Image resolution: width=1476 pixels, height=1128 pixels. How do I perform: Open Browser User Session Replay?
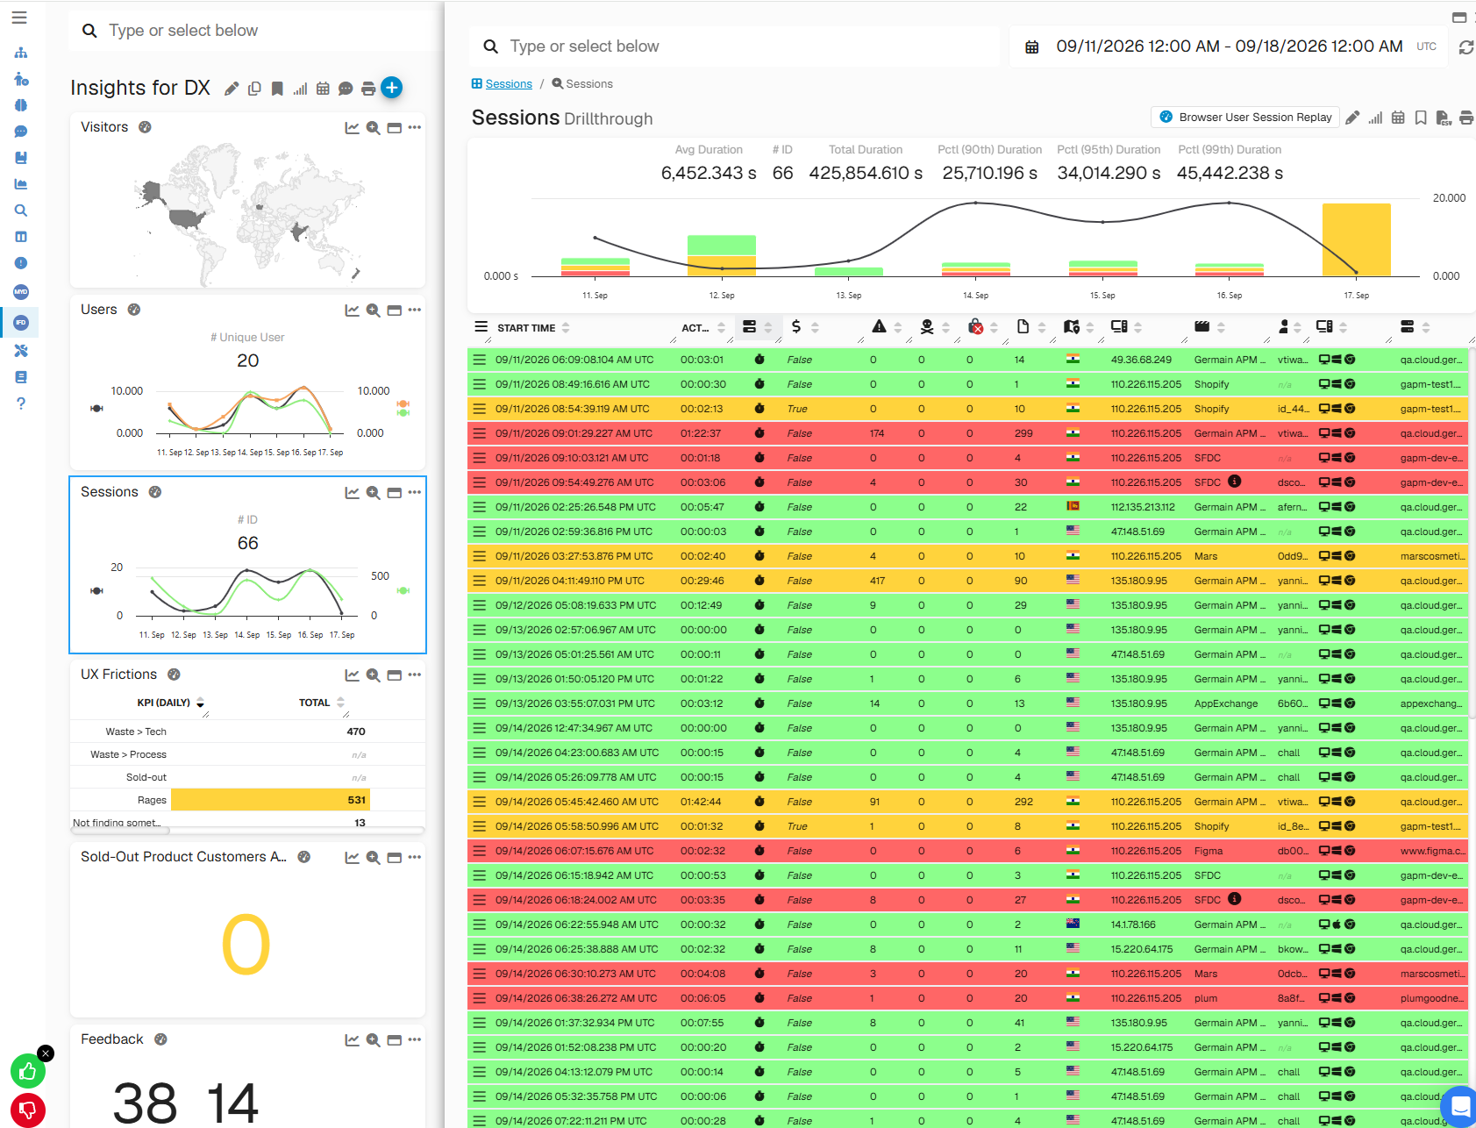1244,118
